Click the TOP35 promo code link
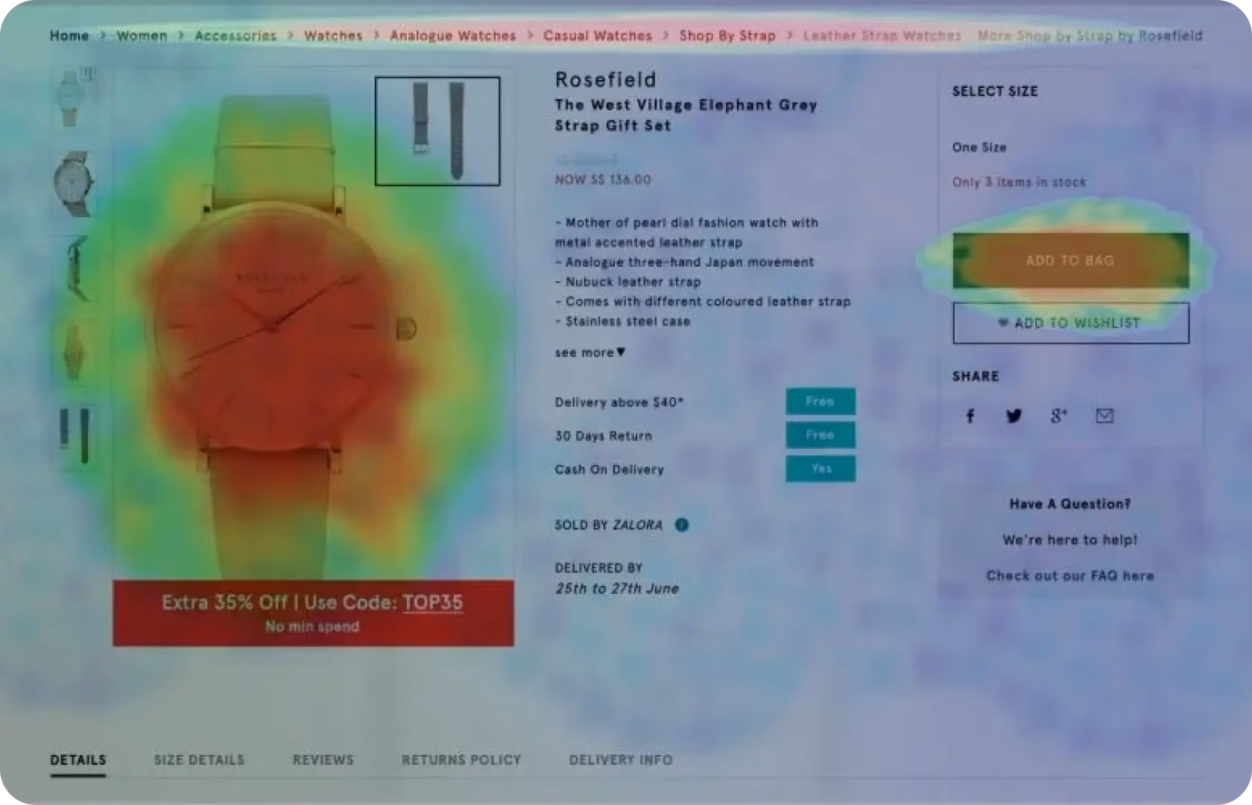 (x=433, y=602)
